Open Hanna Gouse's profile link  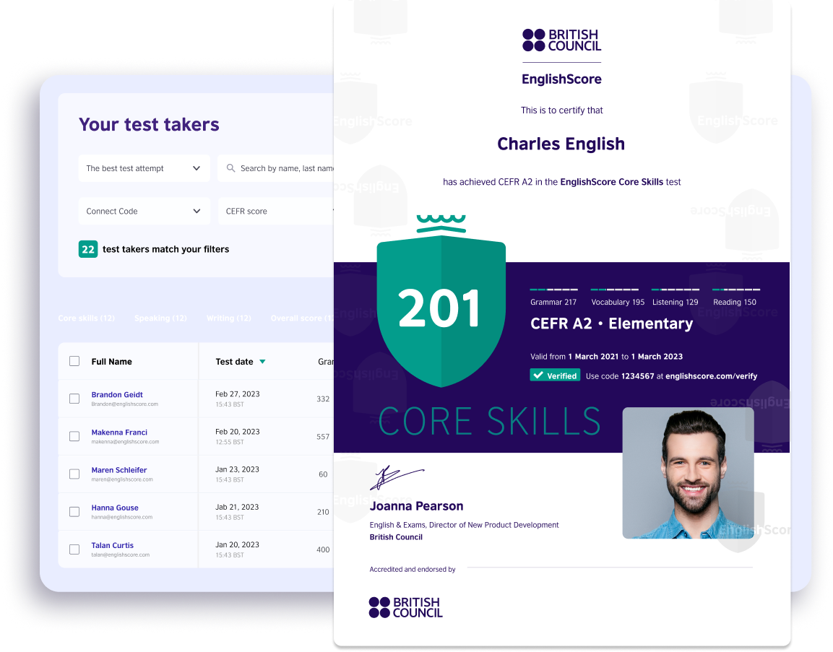[x=115, y=508]
